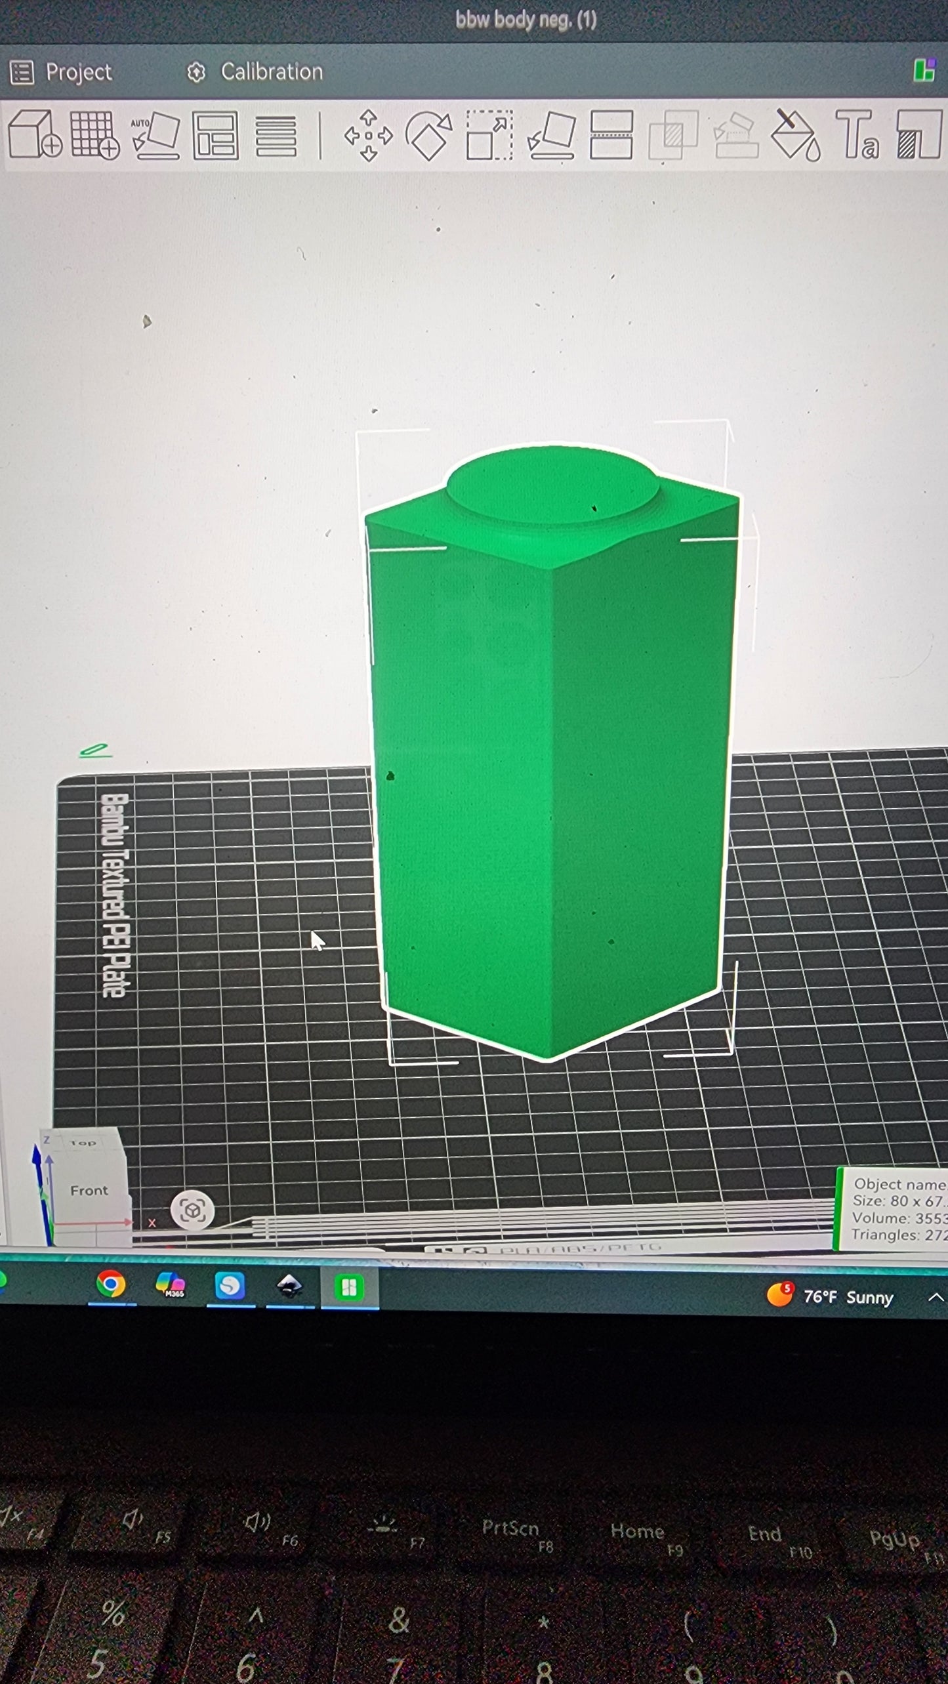Select the Cut tool
The height and width of the screenshot is (1684, 948).
point(611,135)
